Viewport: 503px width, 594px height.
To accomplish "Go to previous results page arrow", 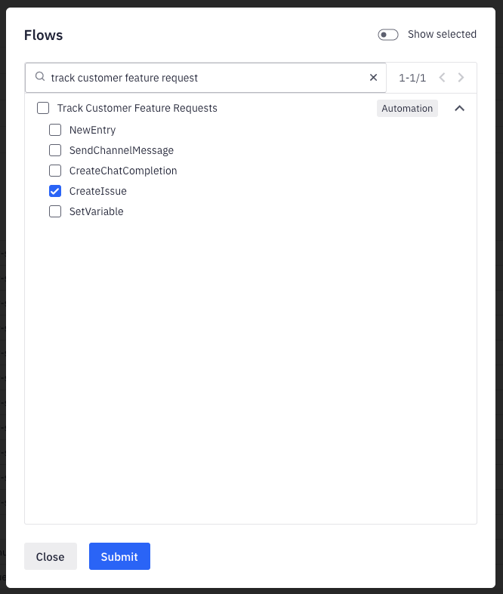I will coord(443,78).
